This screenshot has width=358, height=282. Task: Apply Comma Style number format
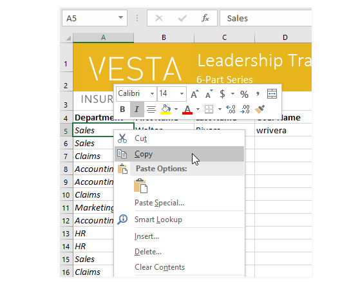point(258,94)
